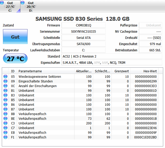Select the C: drive tab

coord(10,6)
